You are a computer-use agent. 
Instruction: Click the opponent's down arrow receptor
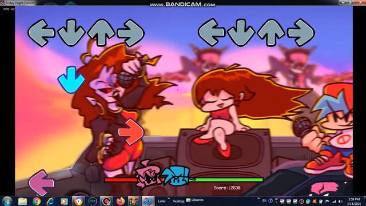71,33
